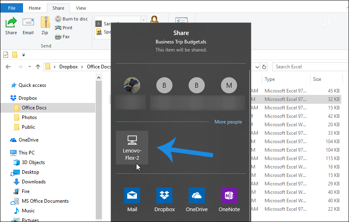Click the More people link

(228, 122)
